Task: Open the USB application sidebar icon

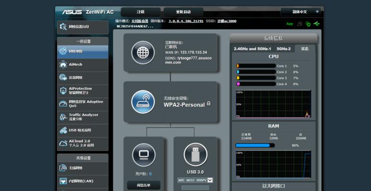Action: [x=63, y=130]
